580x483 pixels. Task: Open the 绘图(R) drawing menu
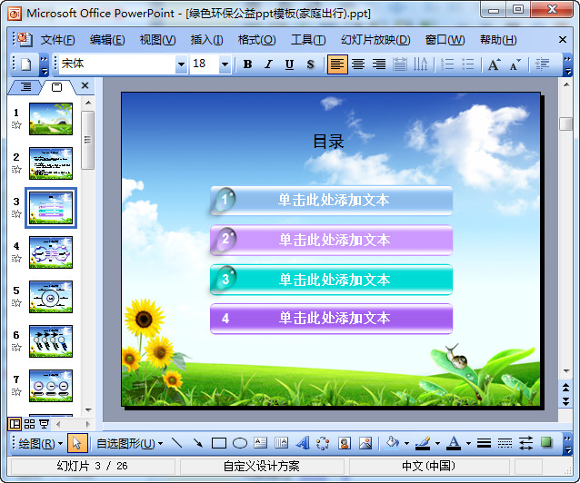click(40, 443)
